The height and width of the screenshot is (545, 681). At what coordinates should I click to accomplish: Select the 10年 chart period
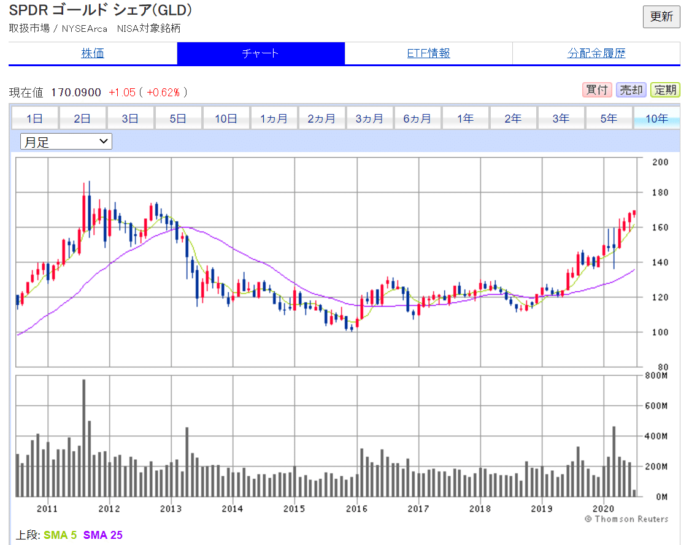pos(656,118)
